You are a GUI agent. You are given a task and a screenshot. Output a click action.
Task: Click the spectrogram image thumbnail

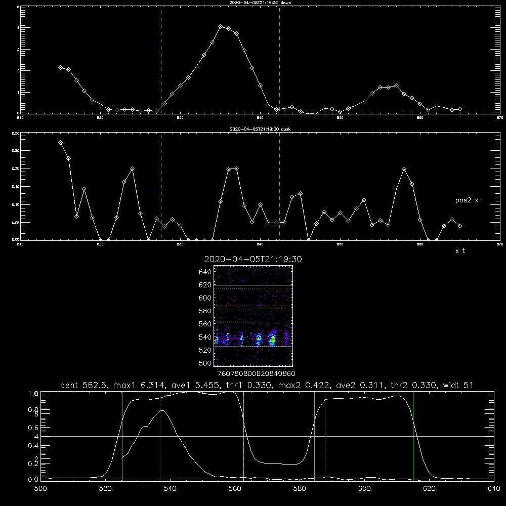(x=254, y=316)
